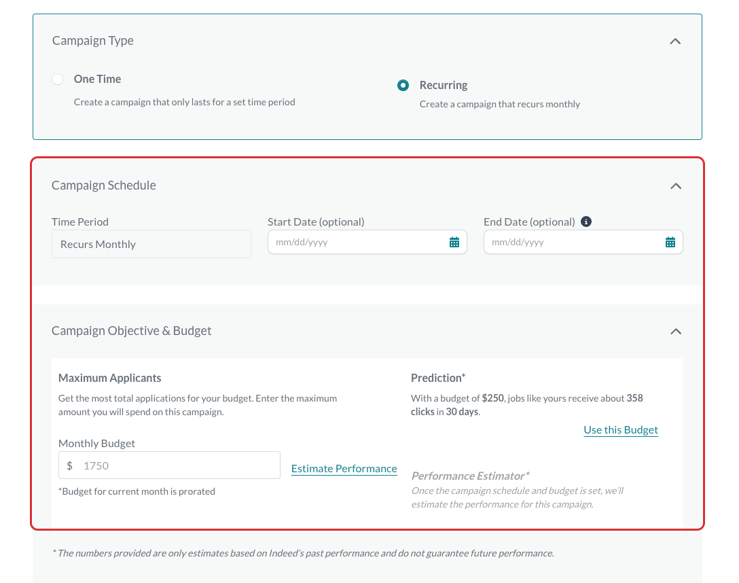Click the Start Date text field

point(367,243)
